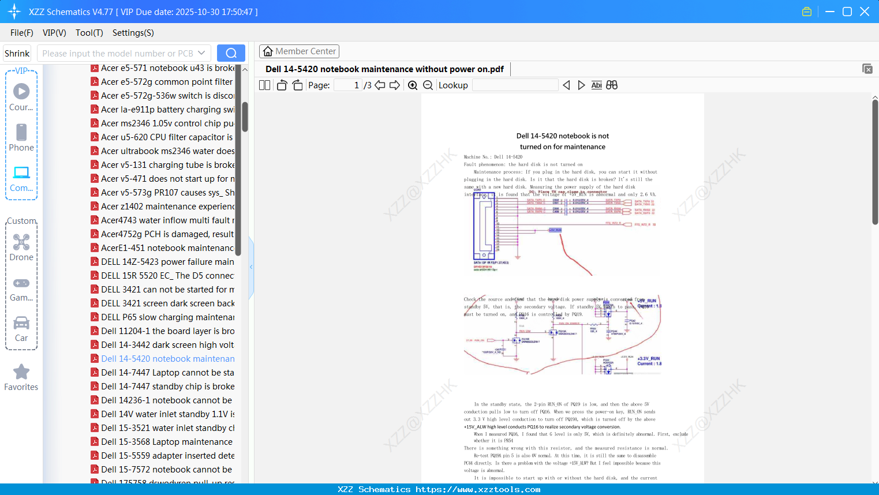
Task: Click the detach document window icon
Action: tap(867, 69)
